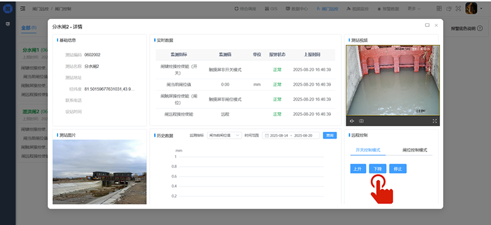491x225 pixels.
Task: Open the calendar icon in the date range
Action: 267,135
